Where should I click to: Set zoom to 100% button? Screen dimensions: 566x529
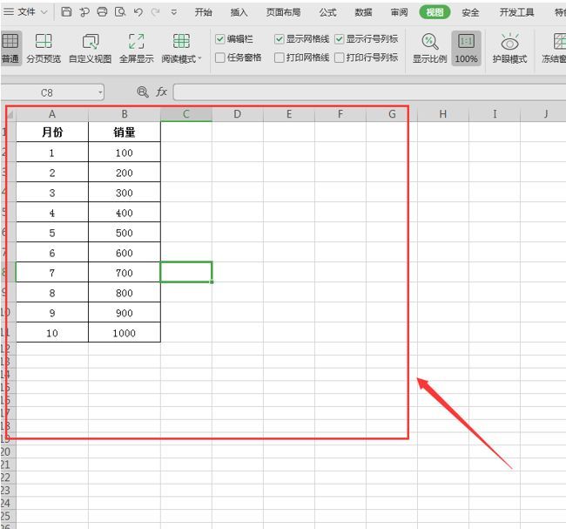(x=466, y=48)
